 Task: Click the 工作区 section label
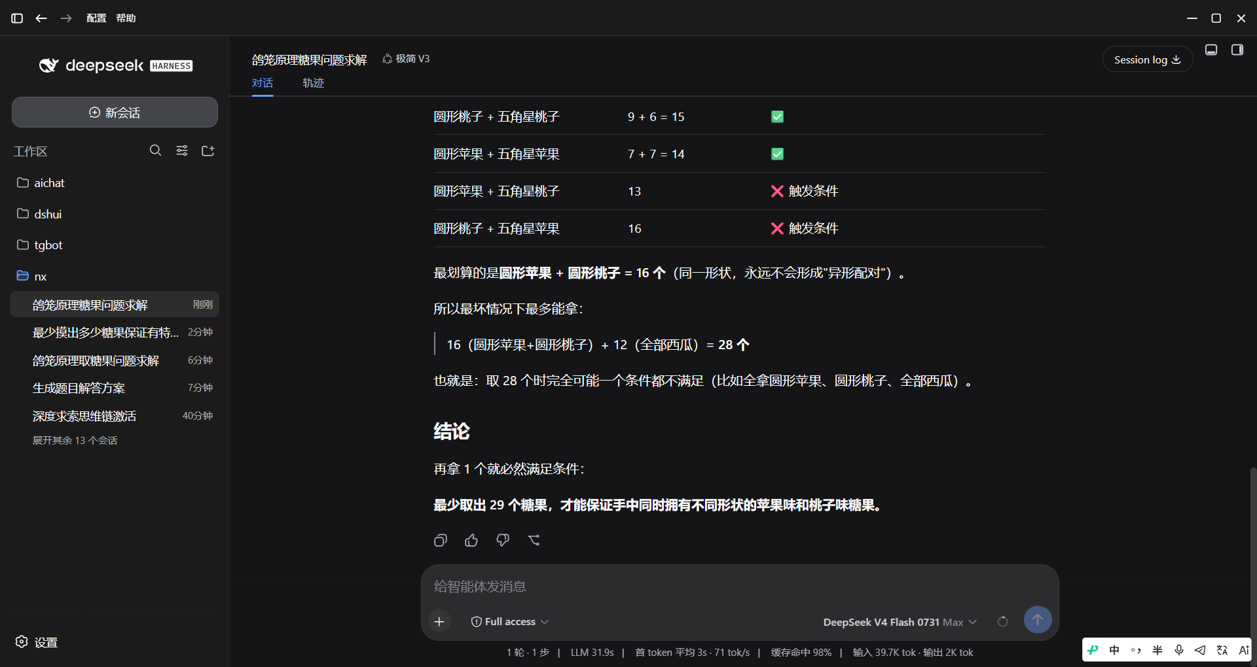pos(30,152)
